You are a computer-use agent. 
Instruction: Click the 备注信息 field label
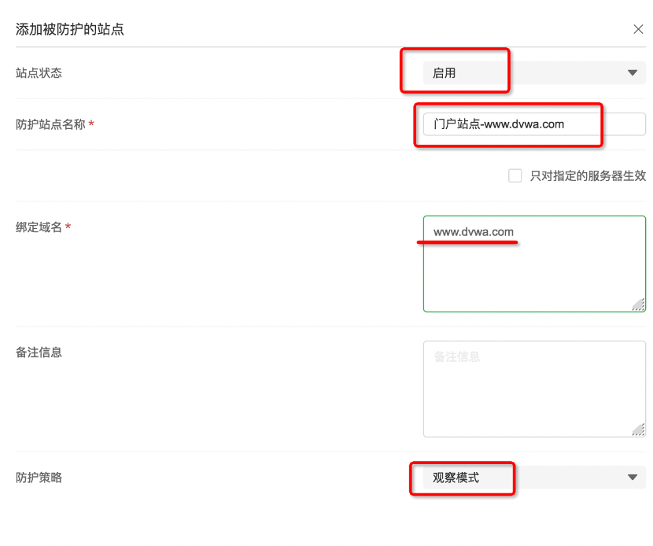tap(39, 352)
